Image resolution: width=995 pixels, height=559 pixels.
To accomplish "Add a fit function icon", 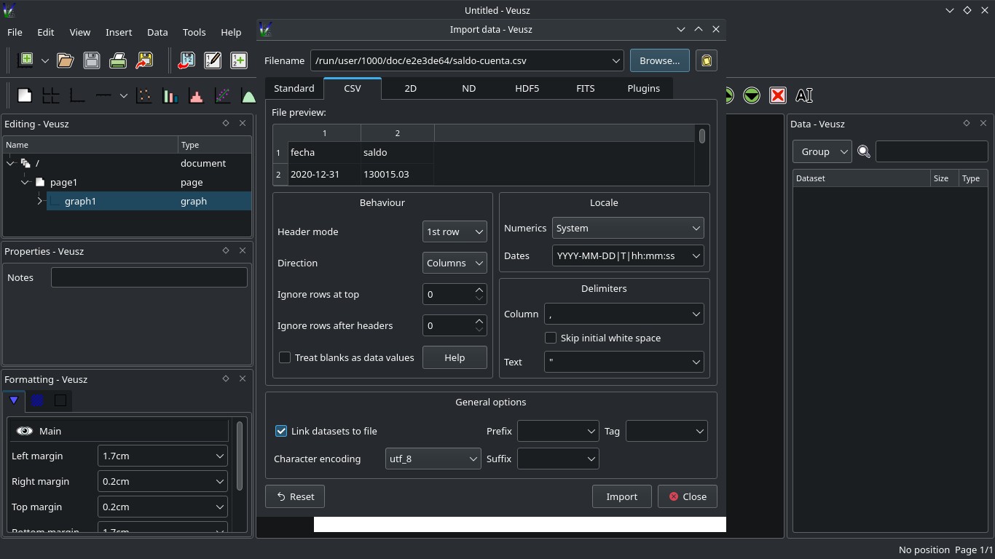I will tap(223, 95).
